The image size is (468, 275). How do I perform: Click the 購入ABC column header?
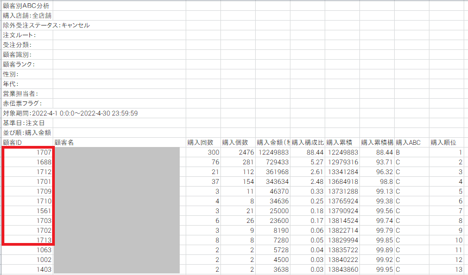(x=412, y=143)
